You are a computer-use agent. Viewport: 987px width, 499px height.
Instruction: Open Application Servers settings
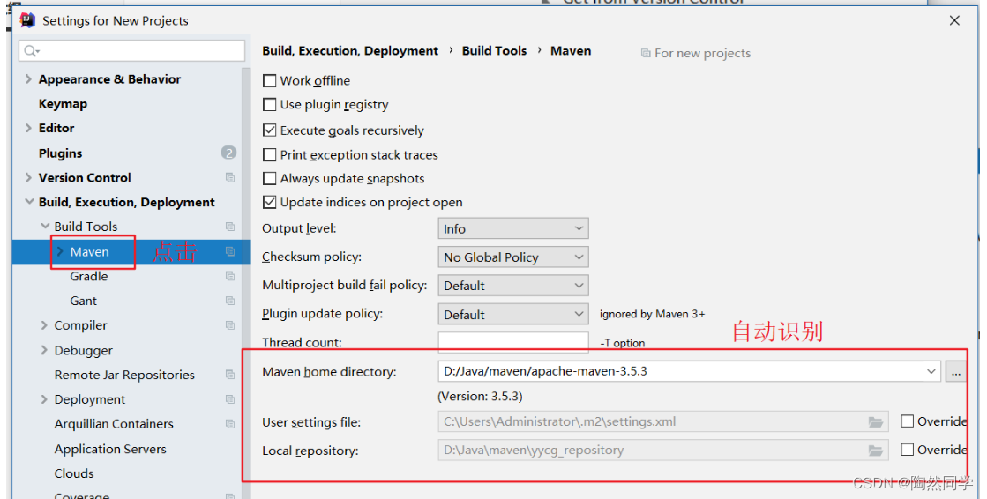[110, 449]
